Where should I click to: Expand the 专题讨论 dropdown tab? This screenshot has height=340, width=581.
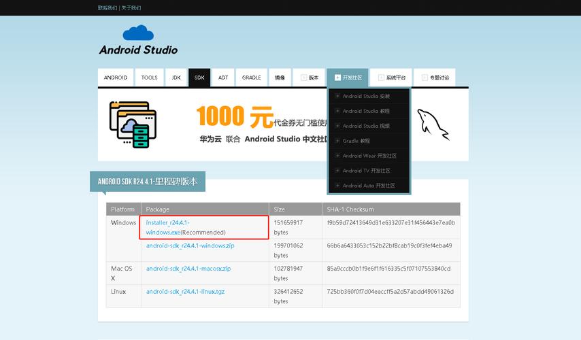[435, 78]
